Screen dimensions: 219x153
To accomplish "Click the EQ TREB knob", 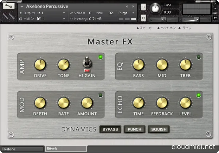I will coord(185,65).
